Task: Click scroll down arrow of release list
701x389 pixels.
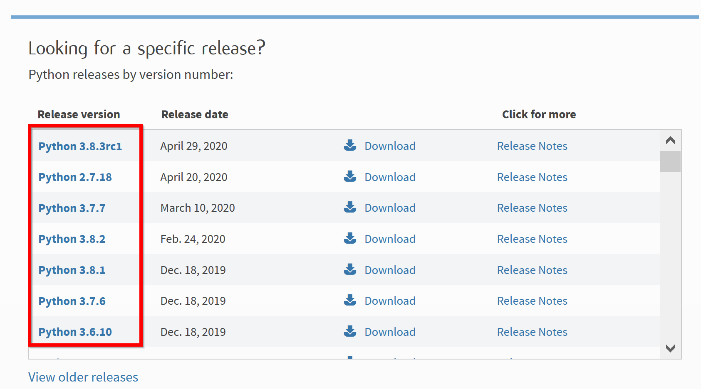Action: (670, 348)
